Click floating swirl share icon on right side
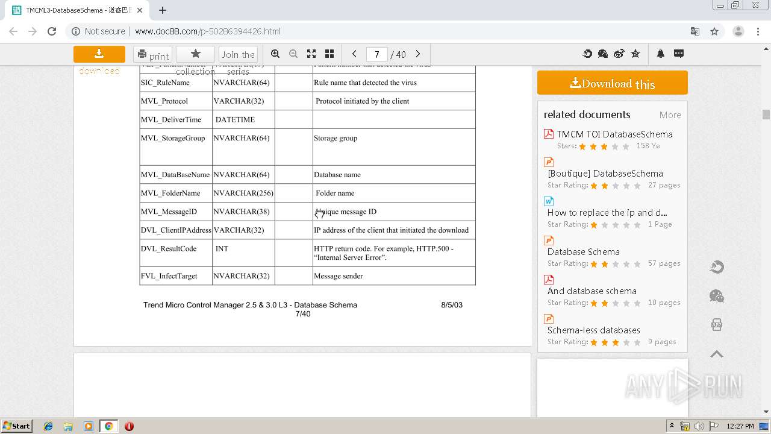 (x=717, y=267)
